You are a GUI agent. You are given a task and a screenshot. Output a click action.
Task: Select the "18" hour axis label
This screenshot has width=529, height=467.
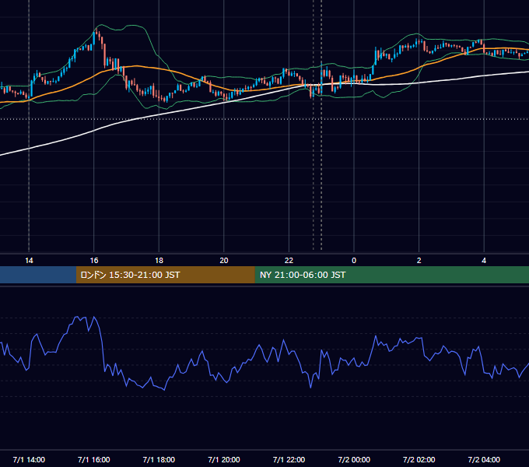point(159,261)
